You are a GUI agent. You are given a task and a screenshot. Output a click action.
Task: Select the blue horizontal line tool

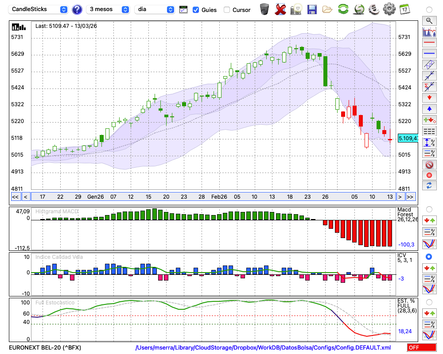tap(429, 54)
